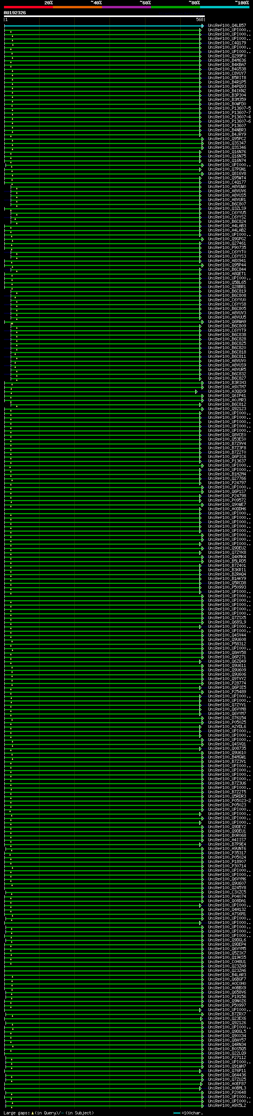Select the UniRef100_Q299F0 label
The width and height of the screenshot is (253, 1116).
227,56
